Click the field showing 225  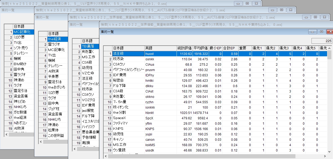pyautogui.click(x=321, y=41)
